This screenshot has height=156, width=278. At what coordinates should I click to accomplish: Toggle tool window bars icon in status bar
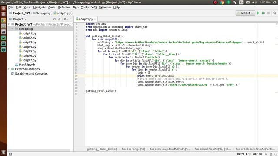(10, 154)
